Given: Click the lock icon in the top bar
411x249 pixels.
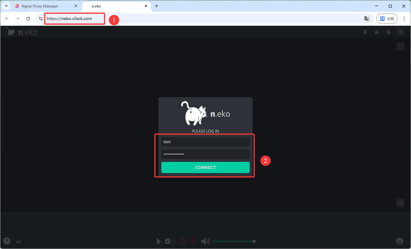Looking at the screenshot, I should (377, 32).
